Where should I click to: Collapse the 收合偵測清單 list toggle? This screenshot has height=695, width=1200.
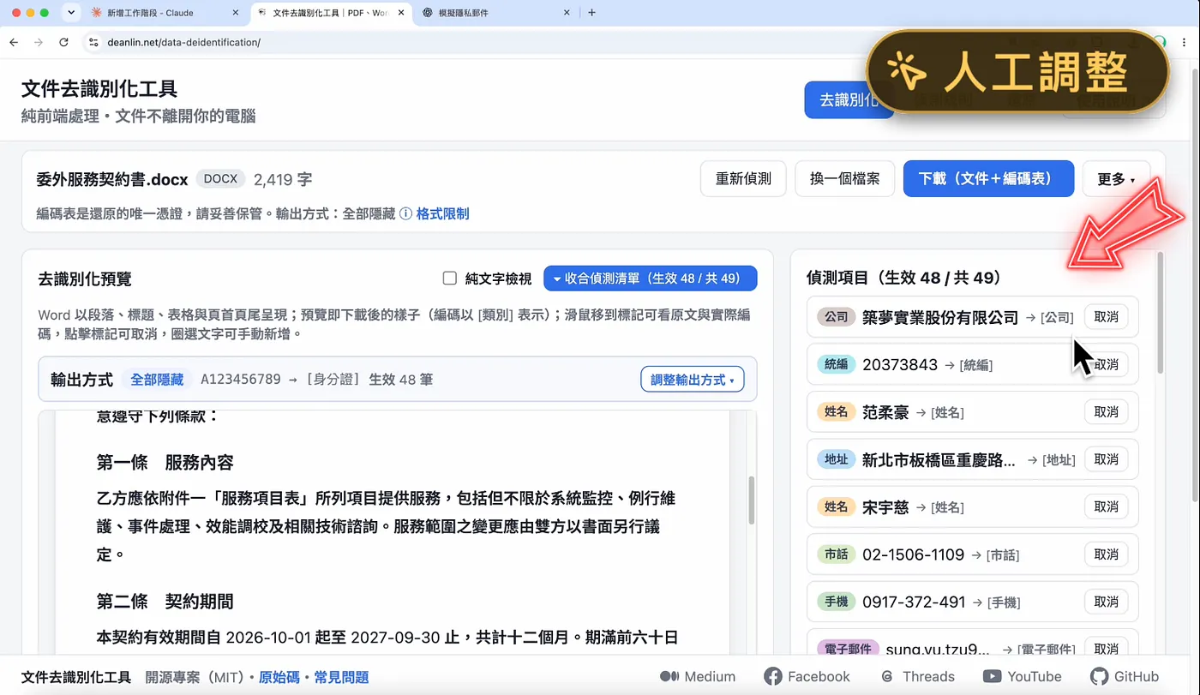(651, 279)
